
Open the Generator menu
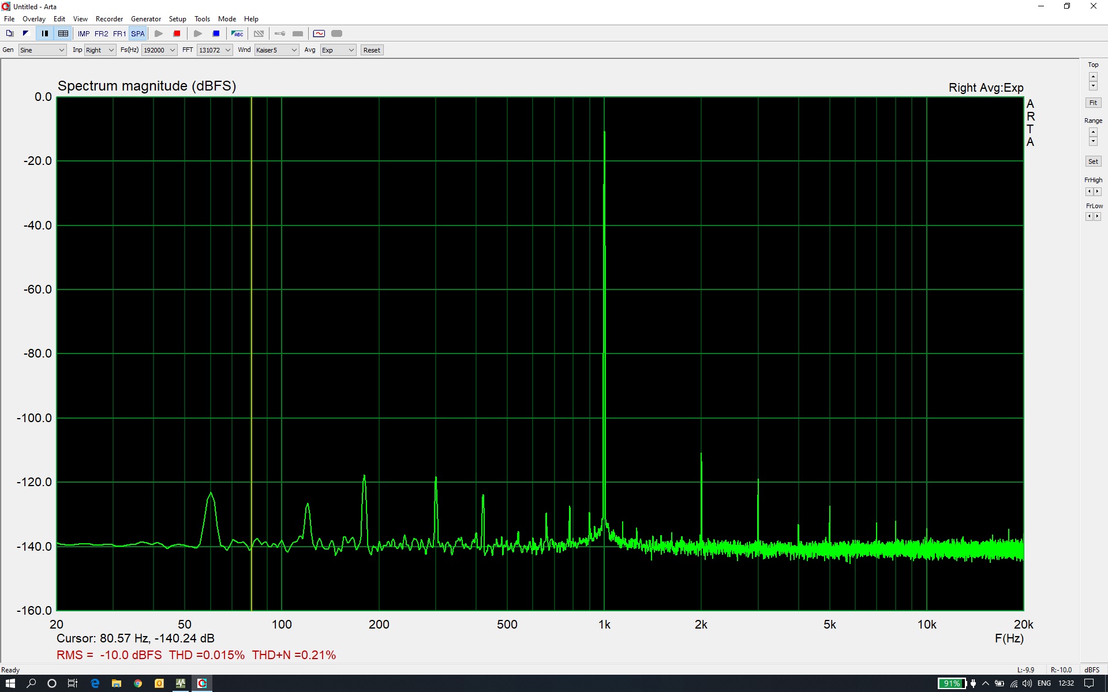pos(146,19)
